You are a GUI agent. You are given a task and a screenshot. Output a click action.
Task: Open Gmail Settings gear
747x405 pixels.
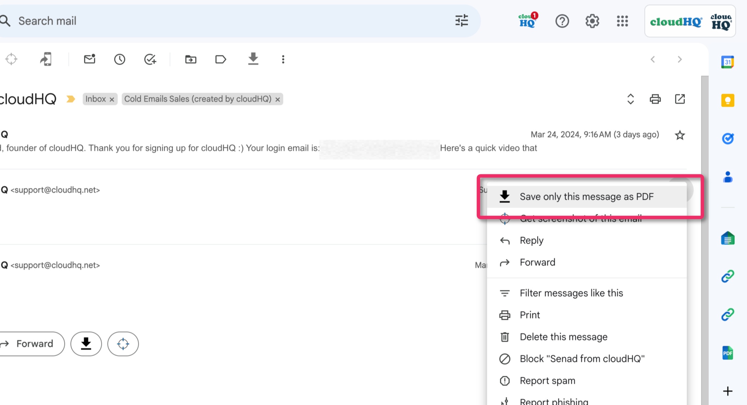point(592,21)
